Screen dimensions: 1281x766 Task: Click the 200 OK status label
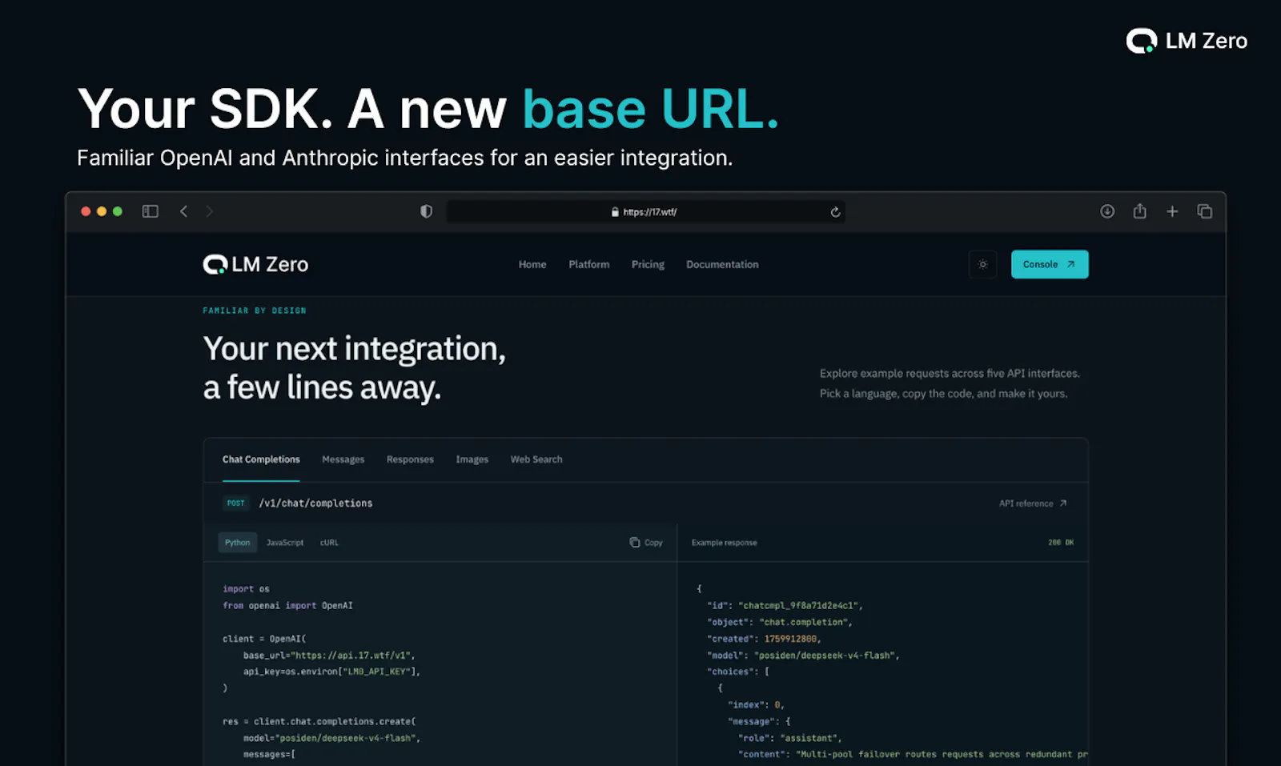pos(1061,543)
